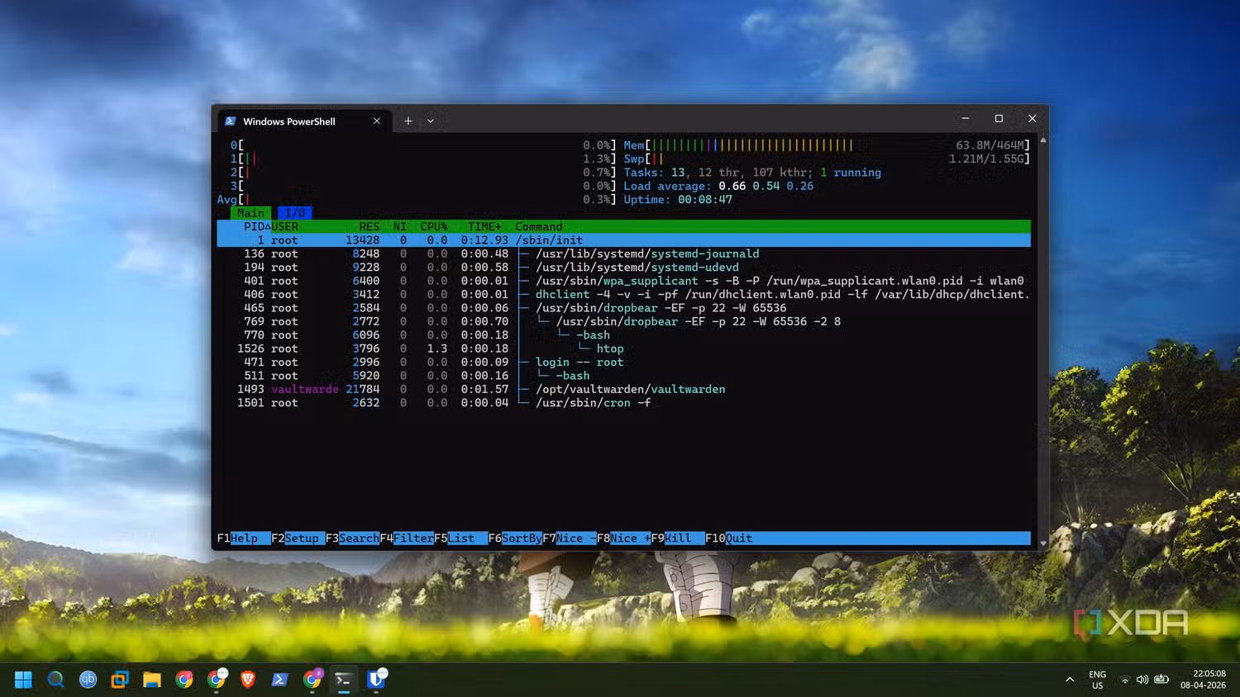Click the terminal scrollbar down arrow
Viewport: 1240px width, 697px height.
[1043, 543]
